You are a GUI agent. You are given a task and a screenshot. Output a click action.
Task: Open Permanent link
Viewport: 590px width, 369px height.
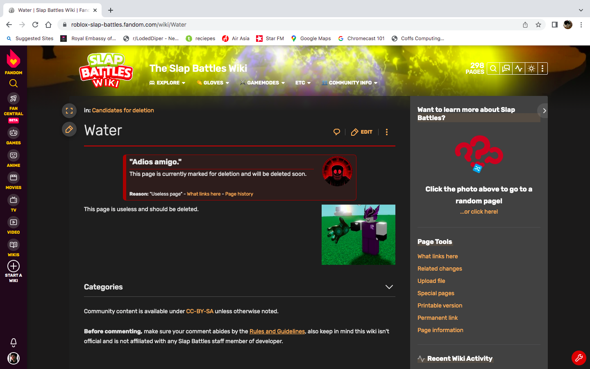pos(438,318)
